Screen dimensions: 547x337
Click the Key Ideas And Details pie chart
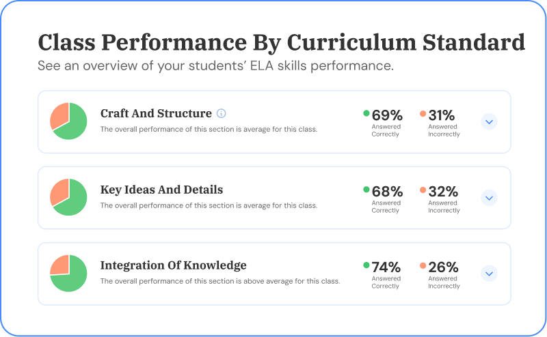point(68,197)
